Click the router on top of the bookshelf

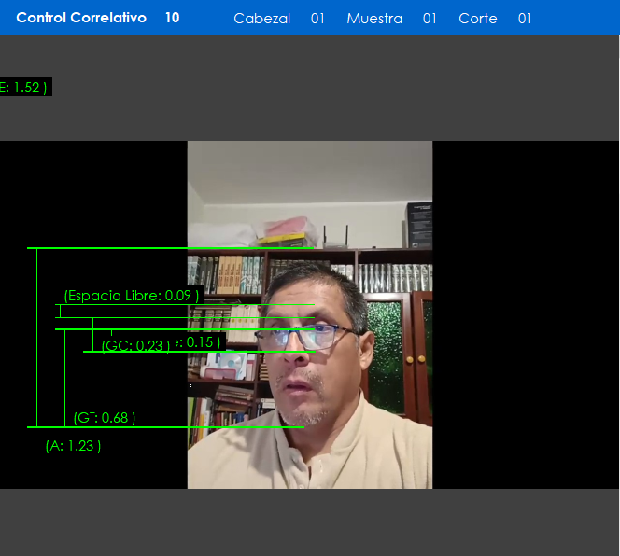click(334, 238)
